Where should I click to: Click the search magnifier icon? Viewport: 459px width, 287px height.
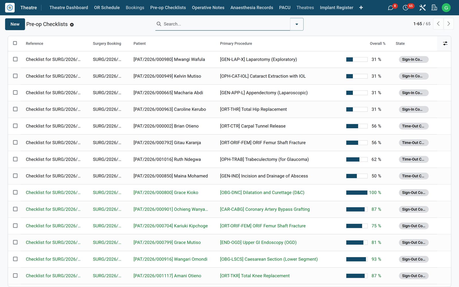(159, 24)
